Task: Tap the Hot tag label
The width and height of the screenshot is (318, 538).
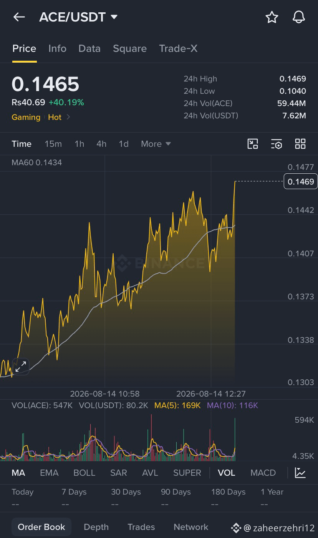Action: [55, 117]
